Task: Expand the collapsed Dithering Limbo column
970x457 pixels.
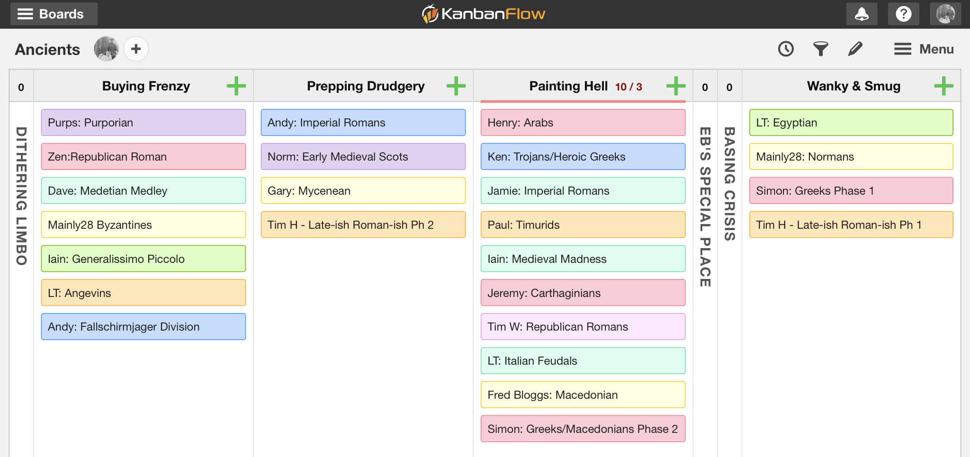Action: (x=21, y=196)
